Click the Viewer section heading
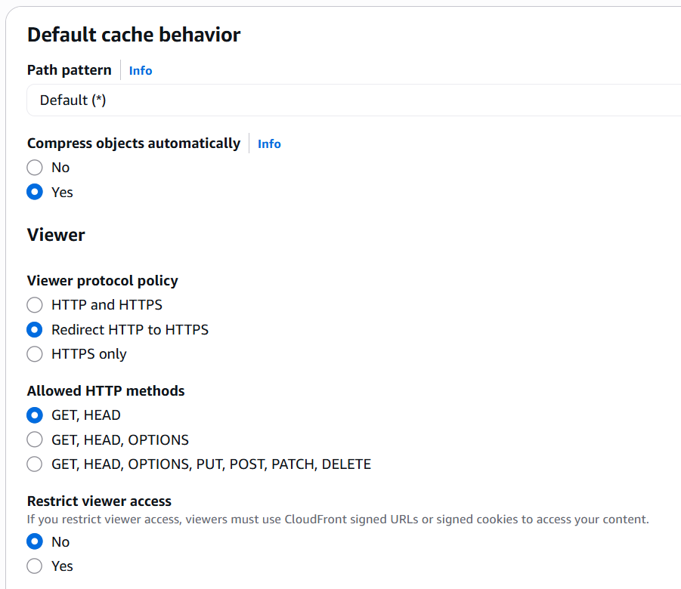This screenshot has width=681, height=589. click(x=56, y=235)
